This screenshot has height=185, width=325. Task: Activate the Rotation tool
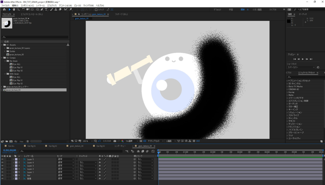point(23,9)
